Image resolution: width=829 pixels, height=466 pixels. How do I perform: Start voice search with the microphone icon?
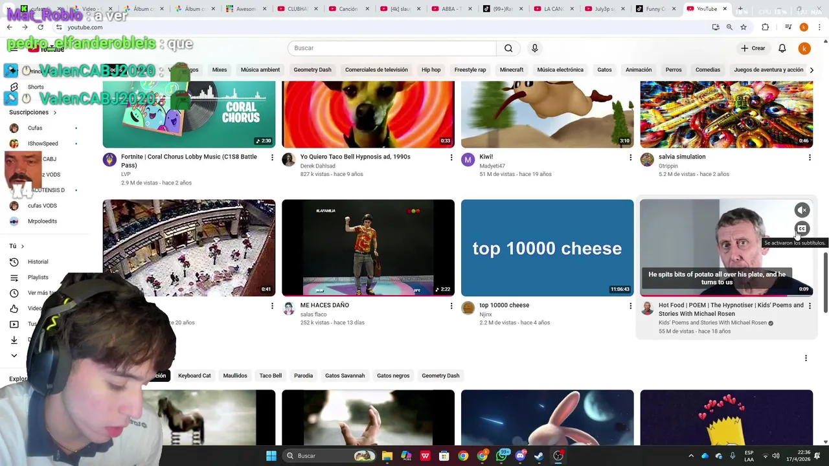[x=534, y=48]
